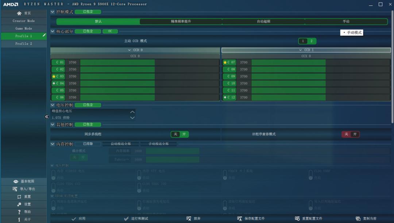Screen dimensions: 394x223
Task: Click Save Profile icon
Action: pyautogui.click(x=239, y=219)
